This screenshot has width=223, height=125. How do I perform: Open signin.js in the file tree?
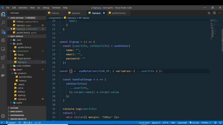(x=22, y=95)
